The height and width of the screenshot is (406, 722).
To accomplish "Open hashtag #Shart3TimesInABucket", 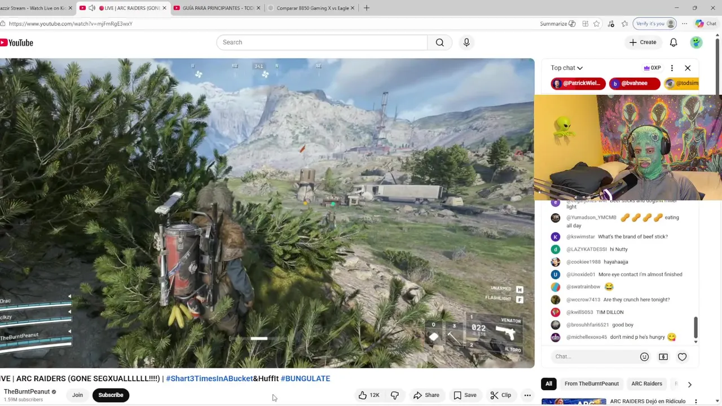I will point(209,378).
